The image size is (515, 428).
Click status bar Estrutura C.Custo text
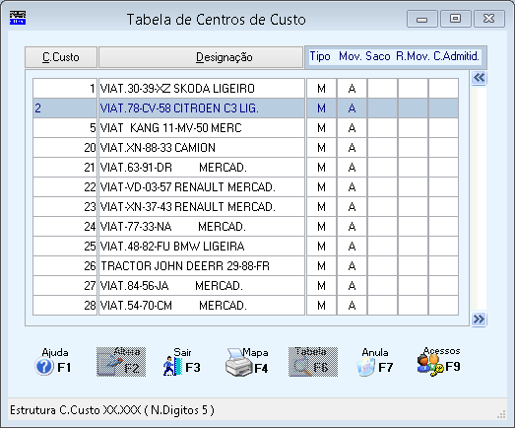click(112, 410)
